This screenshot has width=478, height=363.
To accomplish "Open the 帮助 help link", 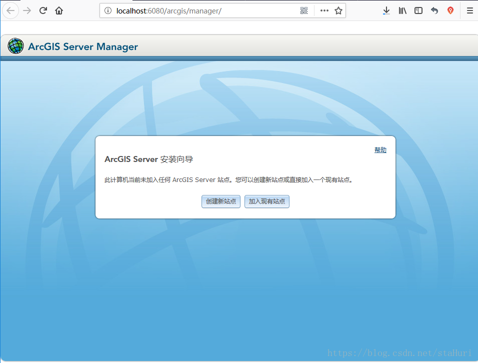I will pos(380,150).
